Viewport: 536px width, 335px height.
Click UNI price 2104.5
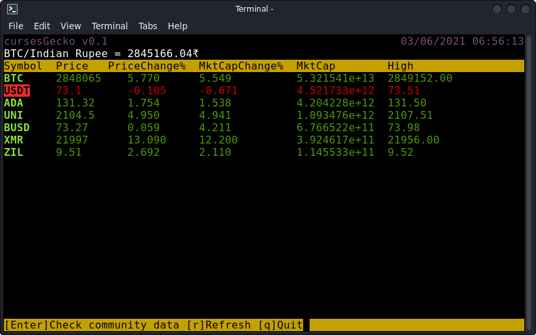[x=75, y=115]
